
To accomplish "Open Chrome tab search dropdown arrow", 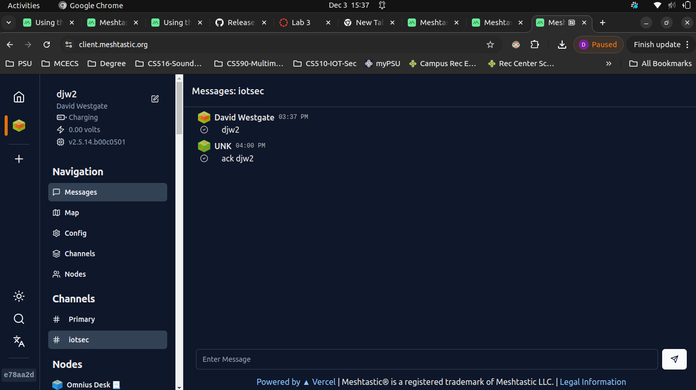I will [9, 23].
